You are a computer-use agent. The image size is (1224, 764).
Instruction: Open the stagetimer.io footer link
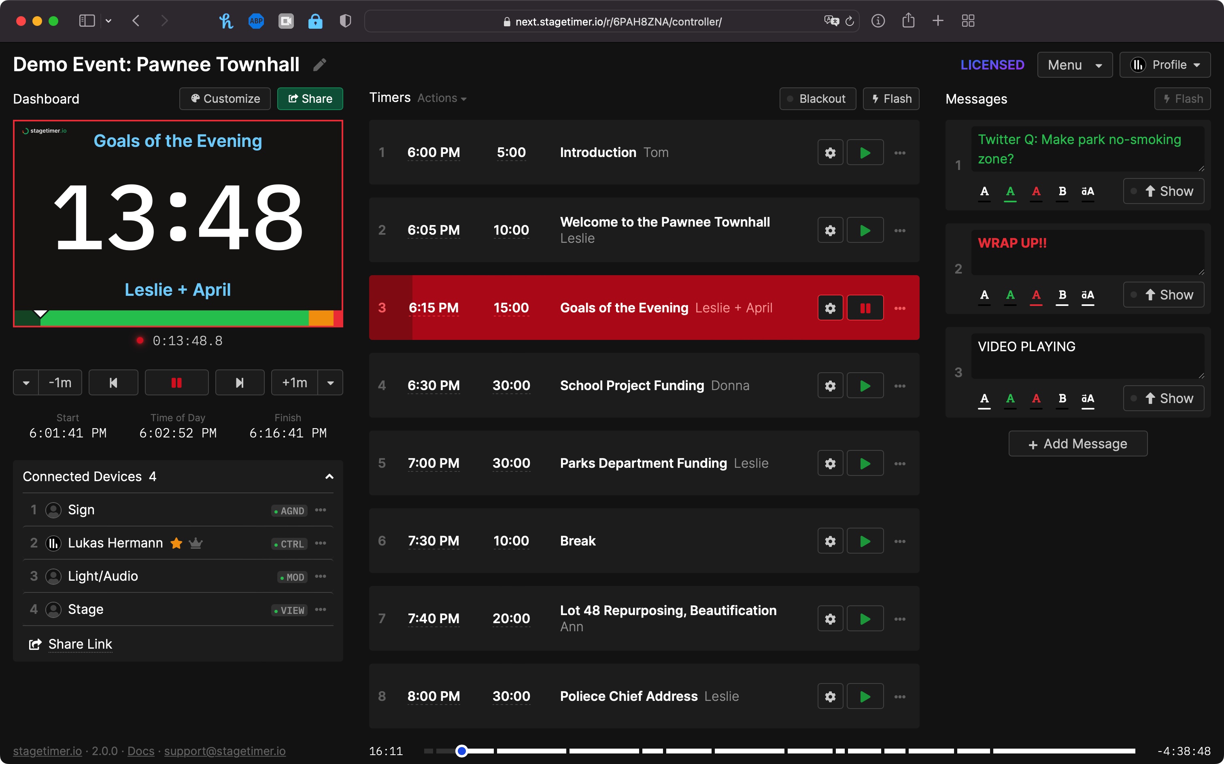coord(47,751)
